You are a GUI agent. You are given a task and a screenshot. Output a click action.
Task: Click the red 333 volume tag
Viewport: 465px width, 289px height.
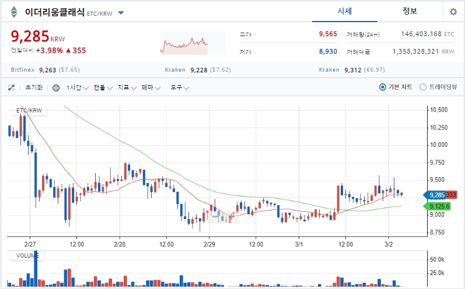pyautogui.click(x=451, y=195)
